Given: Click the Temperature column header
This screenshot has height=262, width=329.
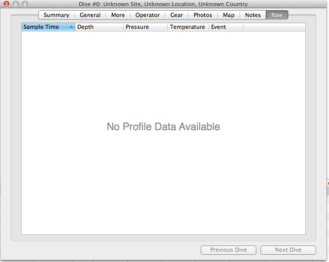Looking at the screenshot, I should [x=188, y=27].
